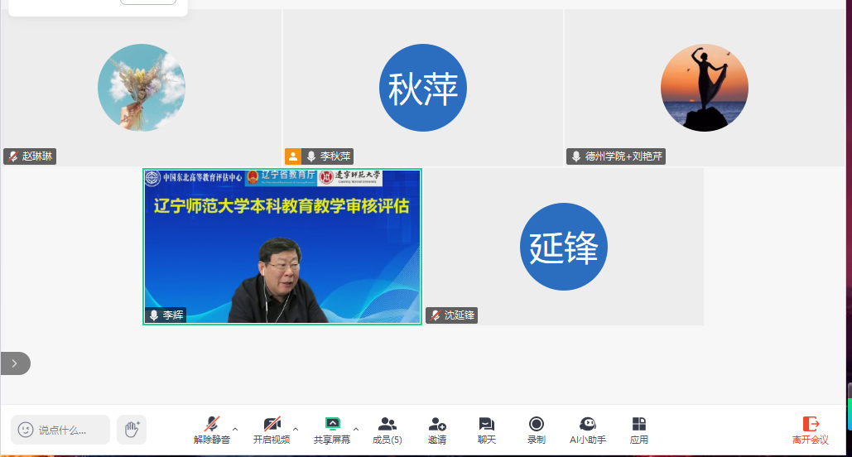Click the 延锋 participant avatar tile
Screen dimensions: 852x457
click(x=563, y=247)
